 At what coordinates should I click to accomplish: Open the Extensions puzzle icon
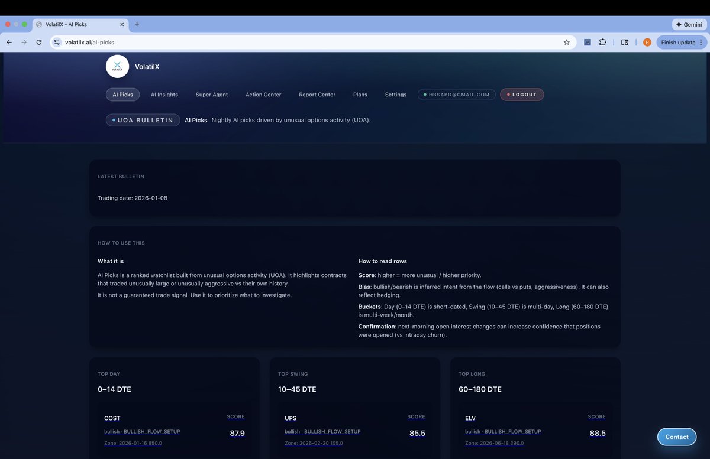click(x=603, y=43)
